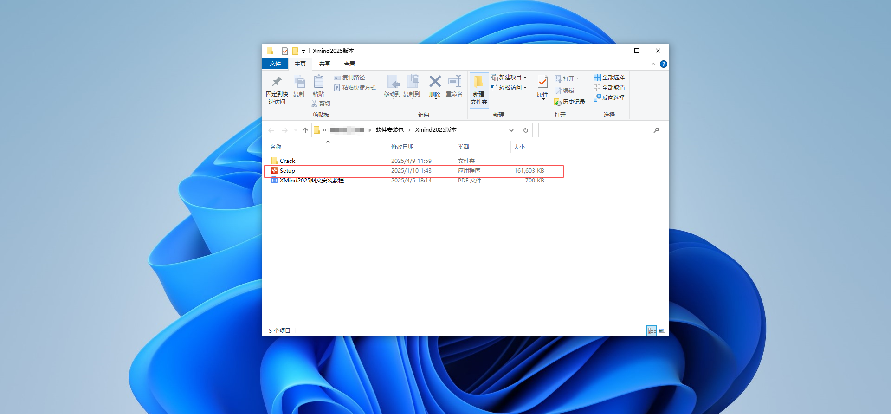
Task: Click the Forward navigation arrow
Action: point(284,130)
